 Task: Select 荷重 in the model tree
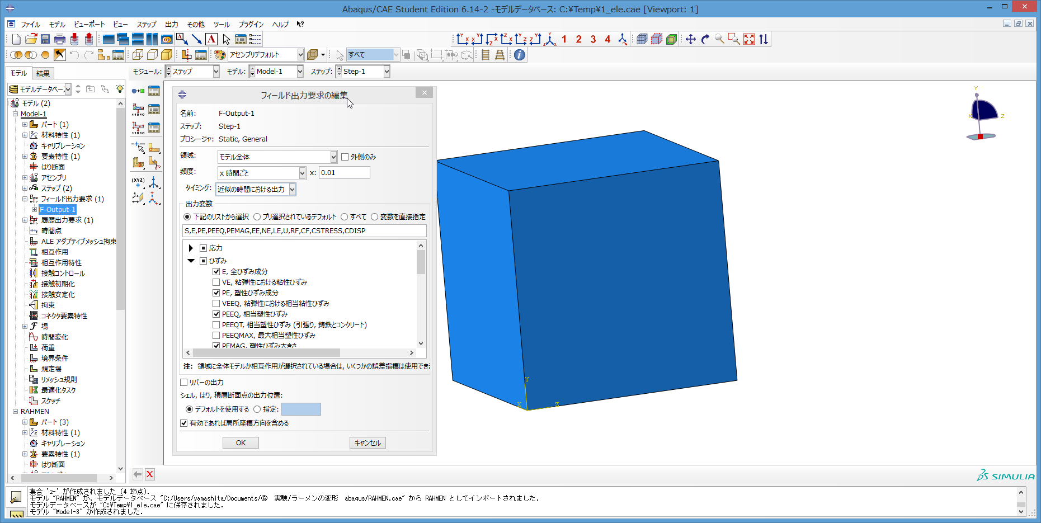pyautogui.click(x=48, y=348)
